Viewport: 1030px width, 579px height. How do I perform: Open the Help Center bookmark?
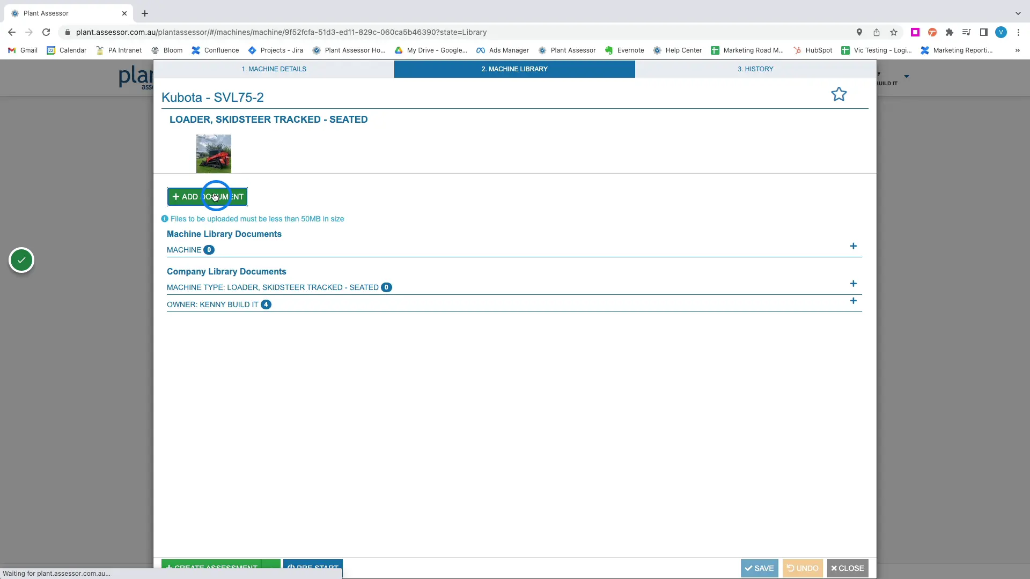678,50
